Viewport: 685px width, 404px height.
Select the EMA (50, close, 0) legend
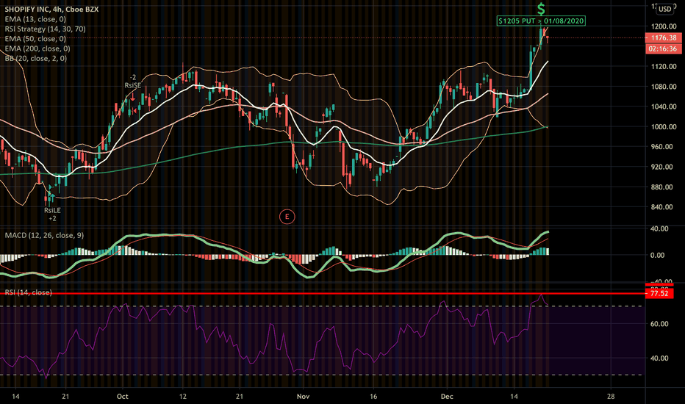(x=35, y=39)
